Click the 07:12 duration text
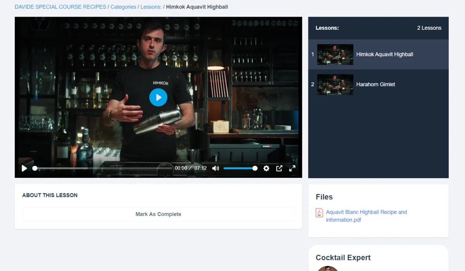The image size is (465, 271). click(x=200, y=168)
